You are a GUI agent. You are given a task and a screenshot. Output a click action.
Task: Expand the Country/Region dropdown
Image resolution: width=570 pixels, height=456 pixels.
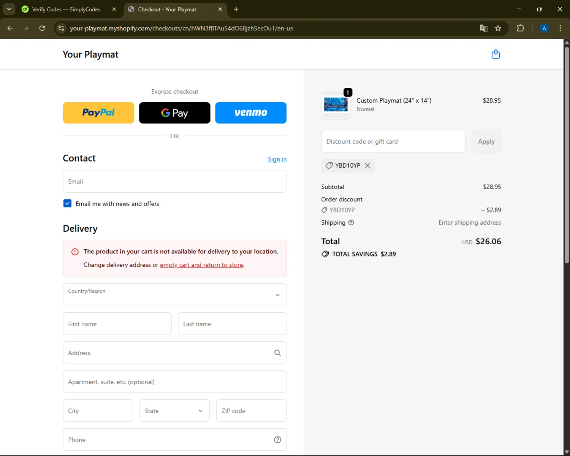175,295
